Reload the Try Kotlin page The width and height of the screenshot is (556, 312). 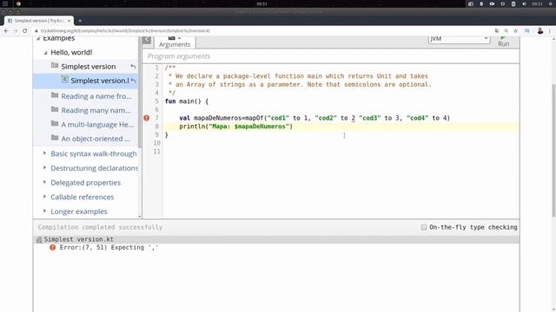point(25,31)
